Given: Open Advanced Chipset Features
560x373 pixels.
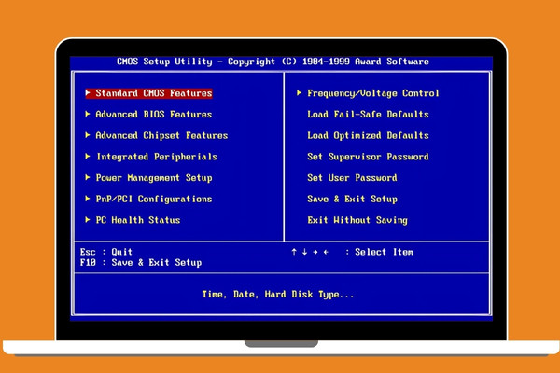Looking at the screenshot, I should pos(161,135).
